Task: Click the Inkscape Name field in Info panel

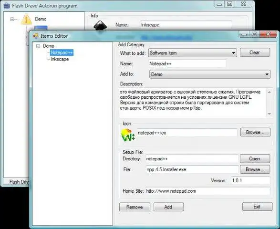Action: [x=186, y=25]
